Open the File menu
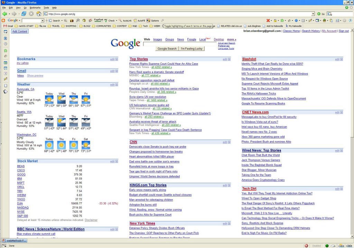354x248 pixels. 4,8
